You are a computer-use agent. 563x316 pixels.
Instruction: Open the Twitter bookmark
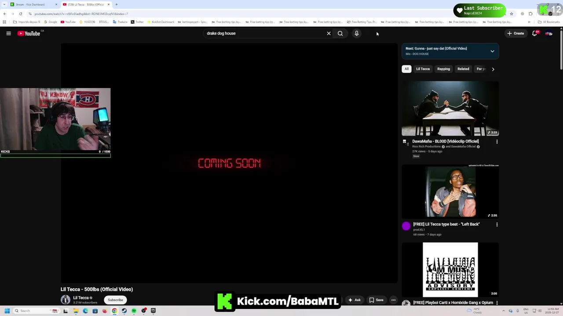pyautogui.click(x=137, y=22)
